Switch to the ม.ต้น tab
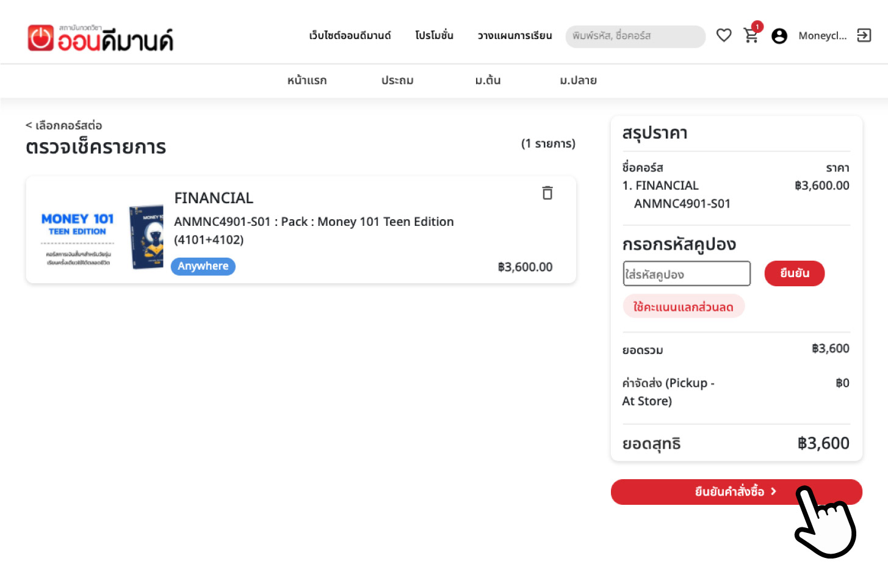The image size is (888, 586). 488,81
